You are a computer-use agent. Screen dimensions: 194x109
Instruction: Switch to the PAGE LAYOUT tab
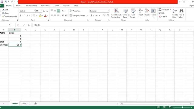pyautogui.click(x=31, y=6)
